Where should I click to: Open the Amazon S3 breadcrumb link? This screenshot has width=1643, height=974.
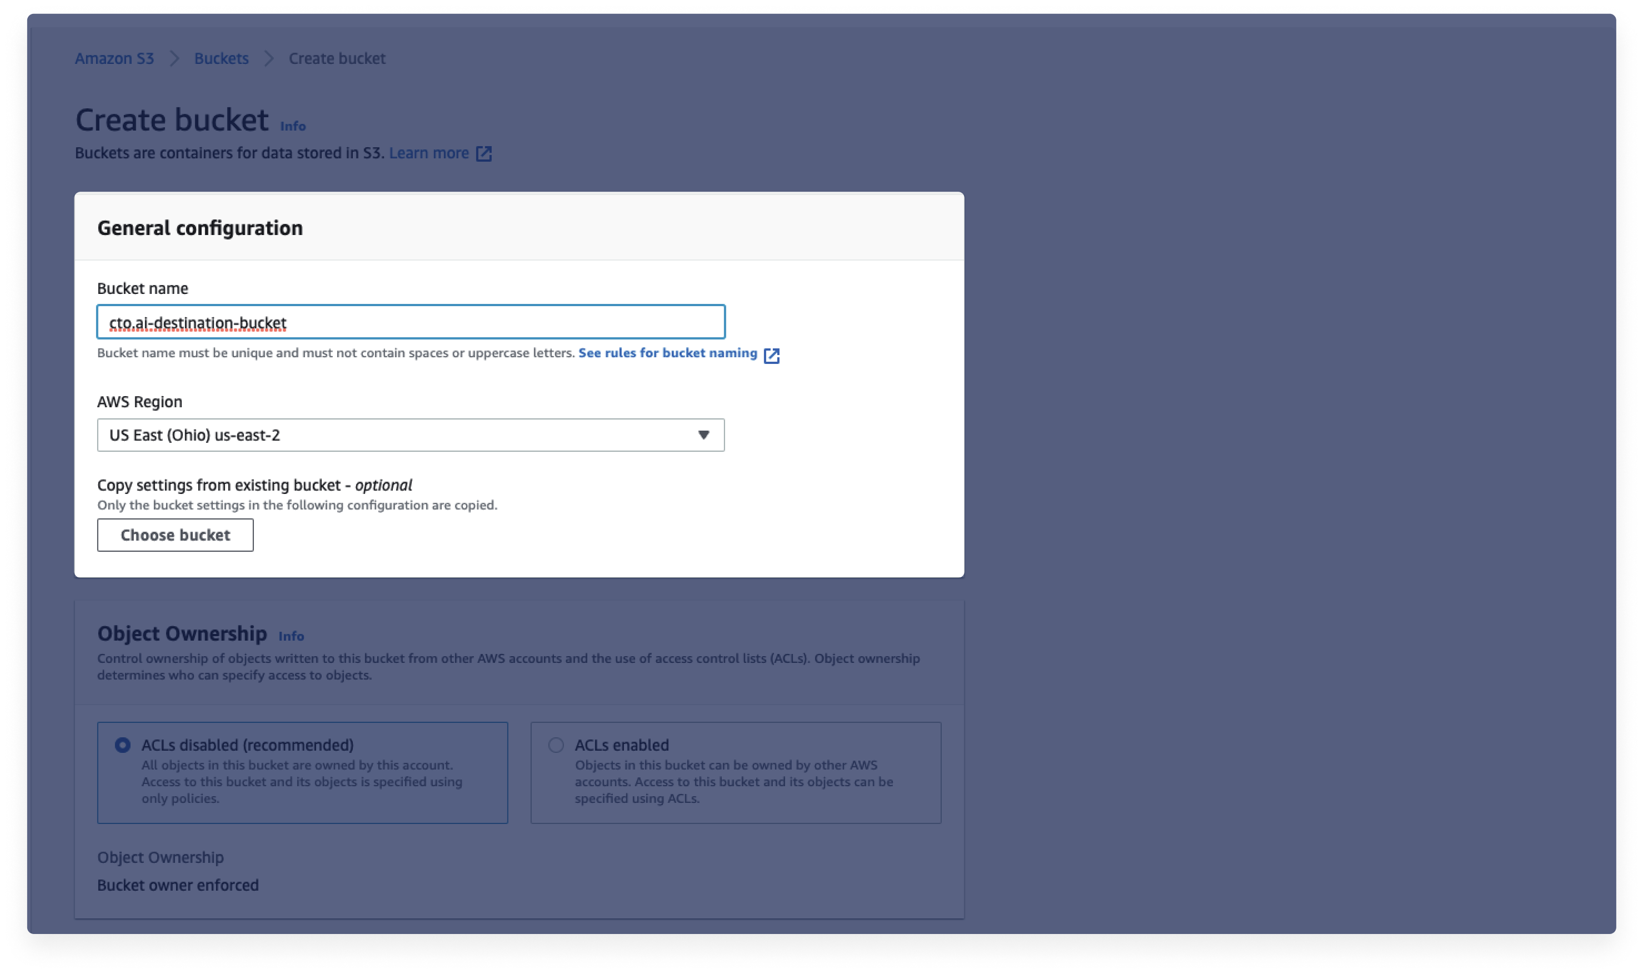point(114,58)
